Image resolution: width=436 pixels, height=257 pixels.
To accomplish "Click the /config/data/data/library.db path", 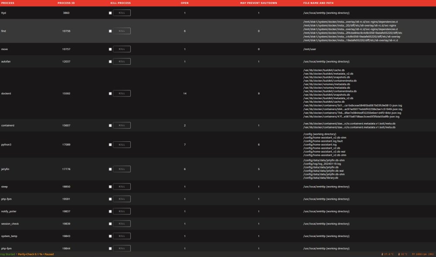I will 320,178.
